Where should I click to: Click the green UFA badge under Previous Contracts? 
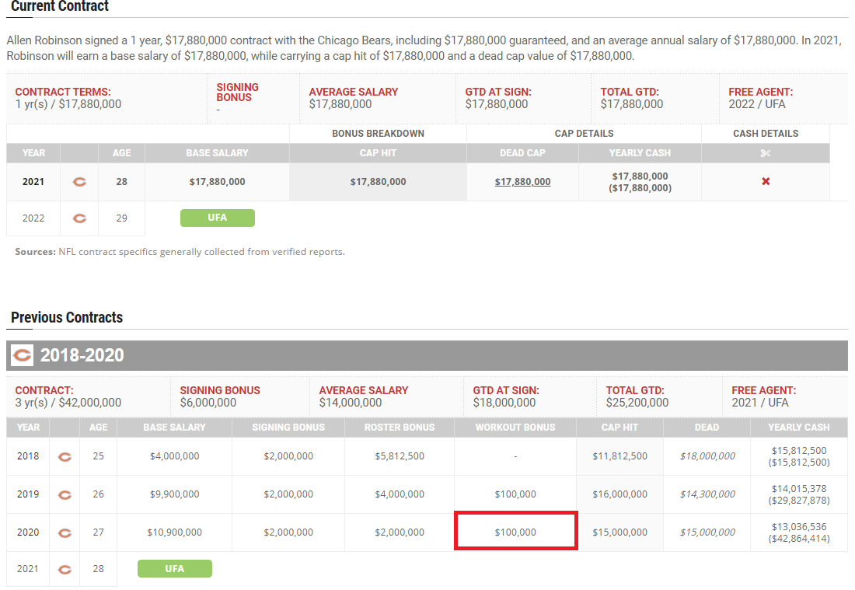[174, 569]
